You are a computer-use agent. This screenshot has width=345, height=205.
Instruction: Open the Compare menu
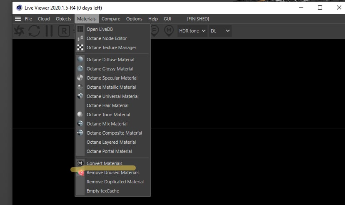(111, 19)
